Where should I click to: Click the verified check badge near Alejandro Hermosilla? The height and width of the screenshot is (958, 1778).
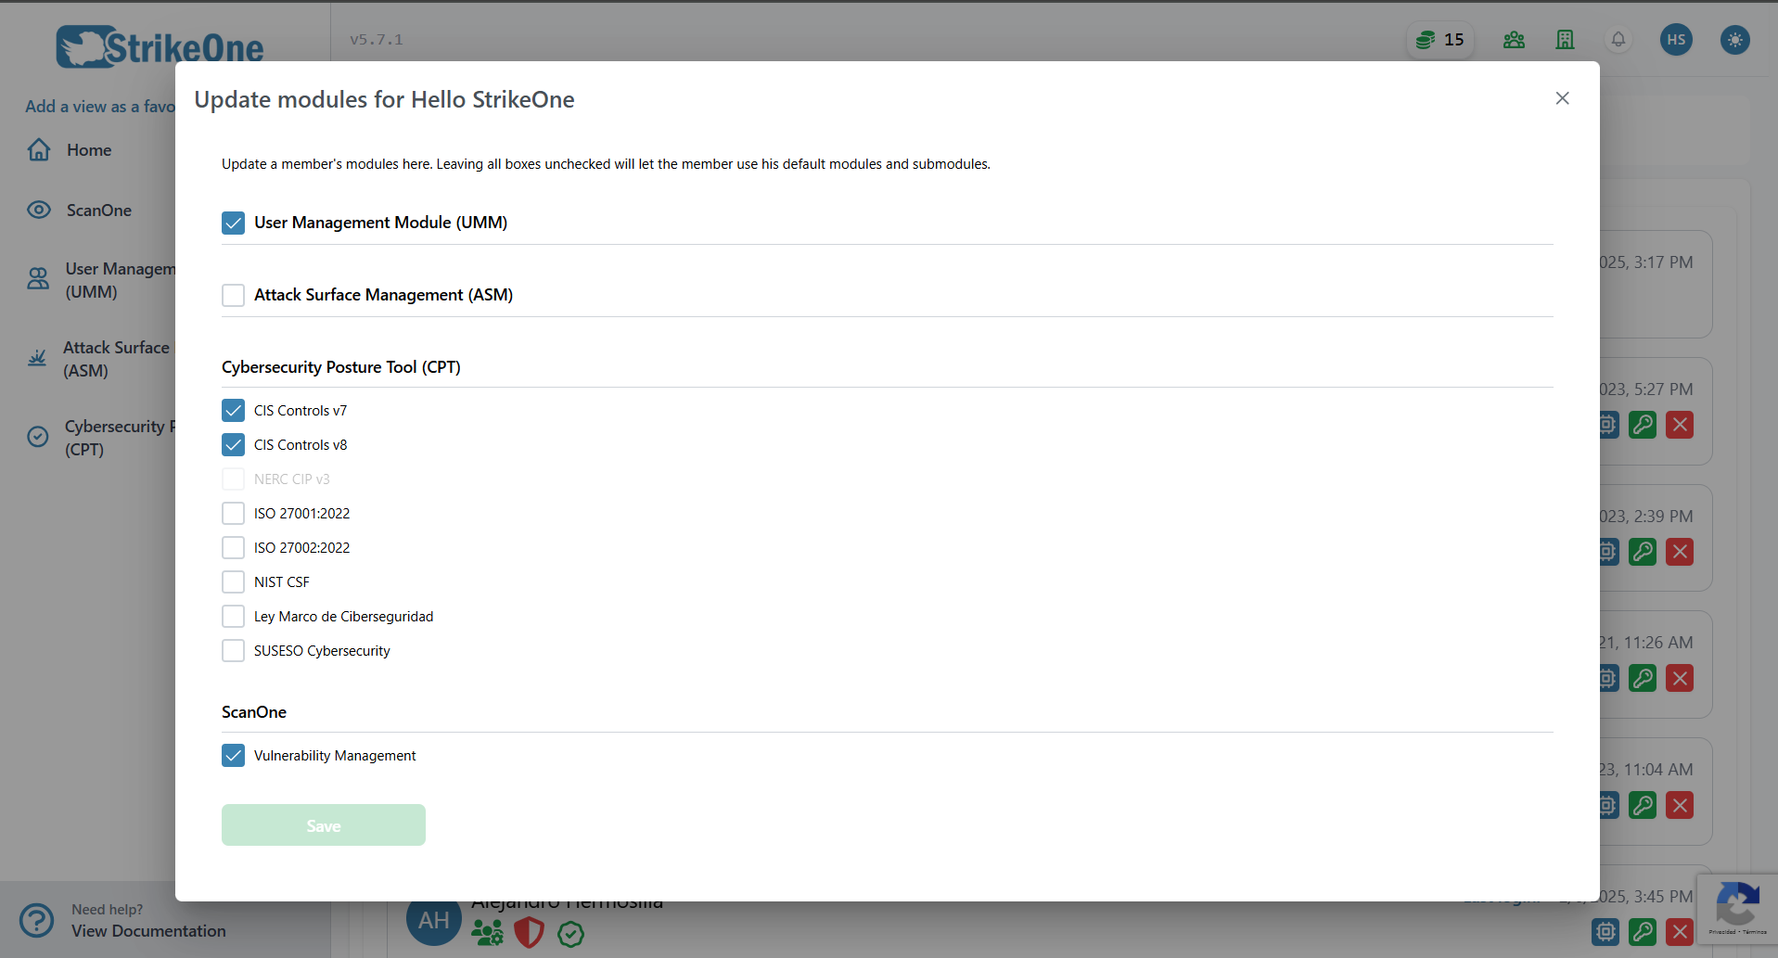[570, 934]
